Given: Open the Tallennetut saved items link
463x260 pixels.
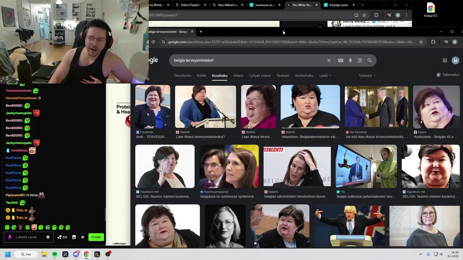Looking at the screenshot, I should 448,75.
